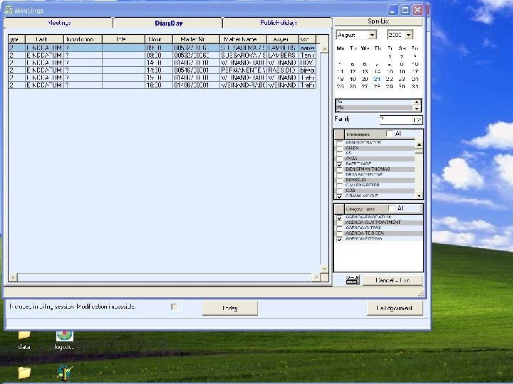
Task: Click the Lawyer column header
Action: 283,39
